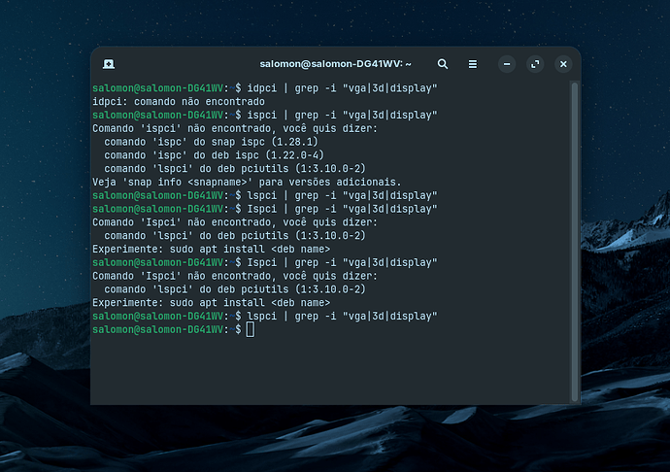This screenshot has height=472, width=670.
Task: Click empty terminal area below the prompt
Action: click(330, 374)
